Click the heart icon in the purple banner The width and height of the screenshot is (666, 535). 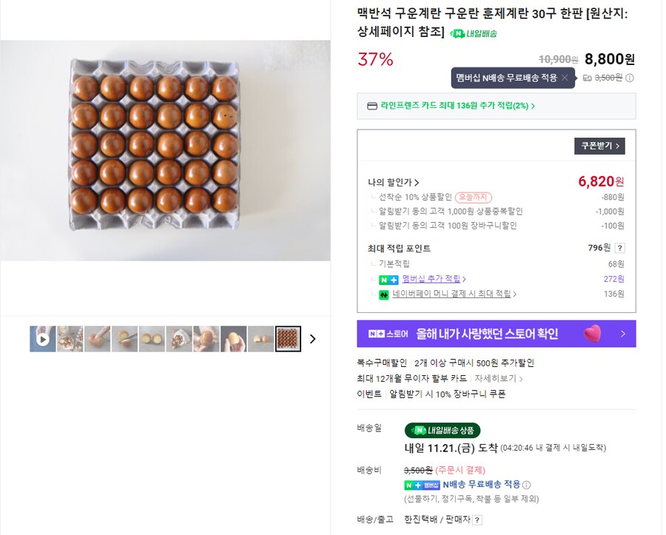coord(591,334)
